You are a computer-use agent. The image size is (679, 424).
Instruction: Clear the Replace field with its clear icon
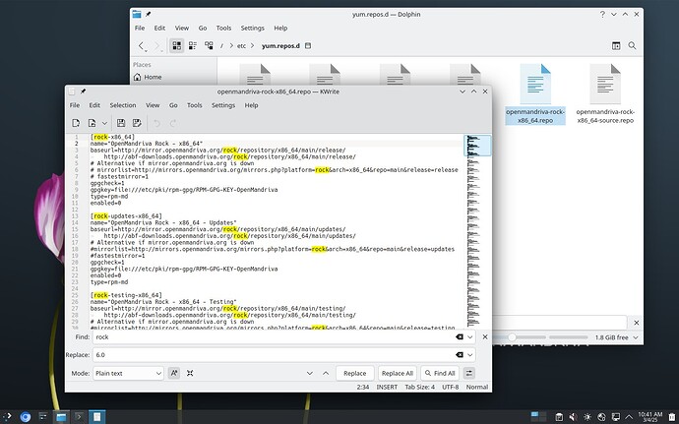tap(459, 355)
